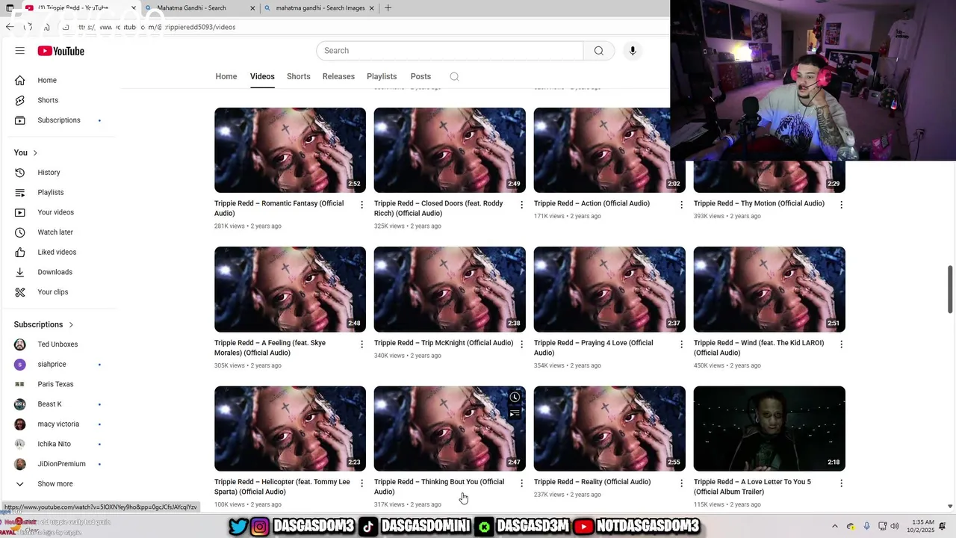Open macy victoria subscription channel
Image resolution: width=956 pixels, height=538 pixels.
click(60, 424)
